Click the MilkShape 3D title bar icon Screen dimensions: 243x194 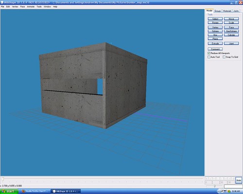(2, 2)
